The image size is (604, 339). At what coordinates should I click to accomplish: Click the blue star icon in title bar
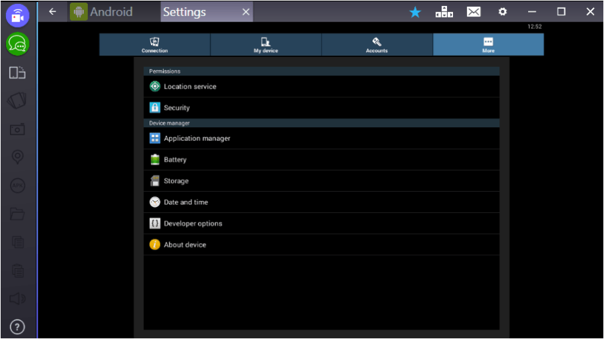click(415, 12)
